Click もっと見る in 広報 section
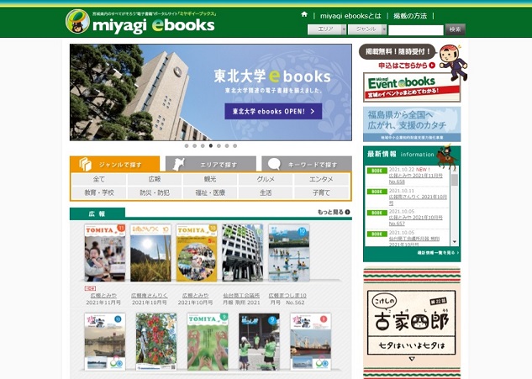532x379 pixels. click(x=334, y=212)
